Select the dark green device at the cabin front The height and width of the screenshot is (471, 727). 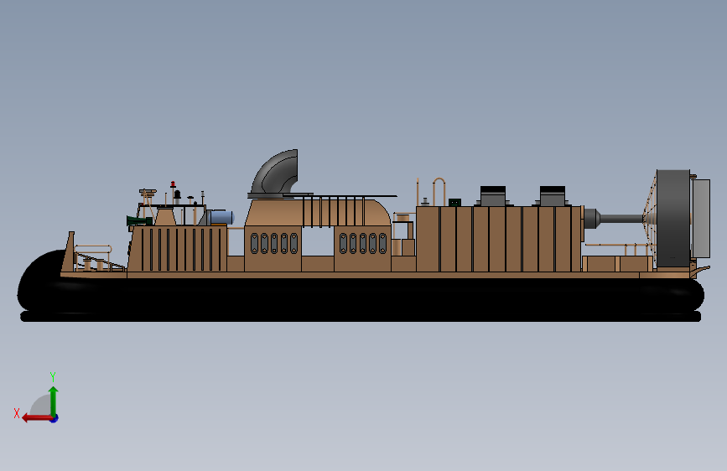coord(139,220)
